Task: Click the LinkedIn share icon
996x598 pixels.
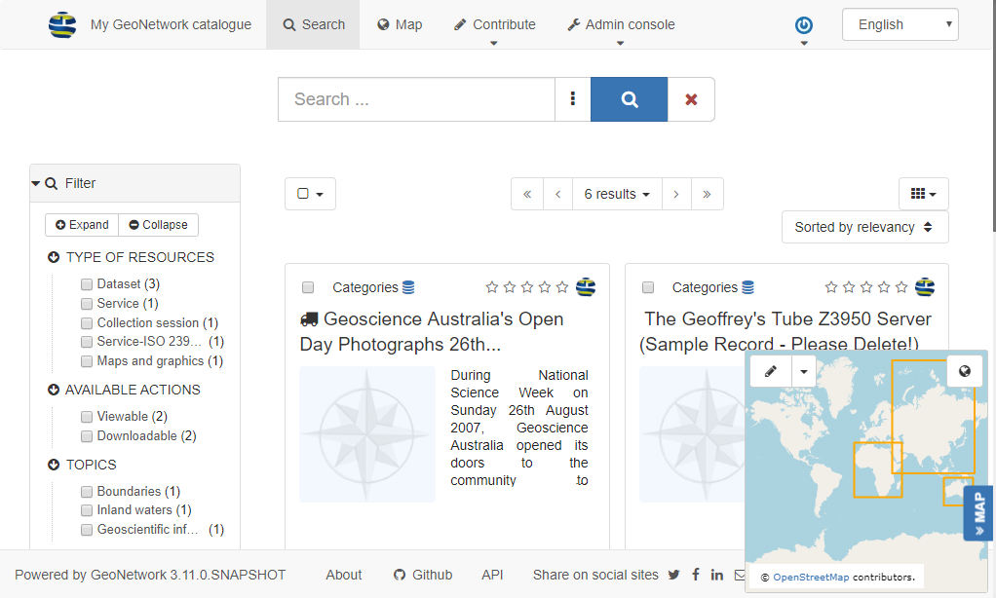Action: point(717,575)
